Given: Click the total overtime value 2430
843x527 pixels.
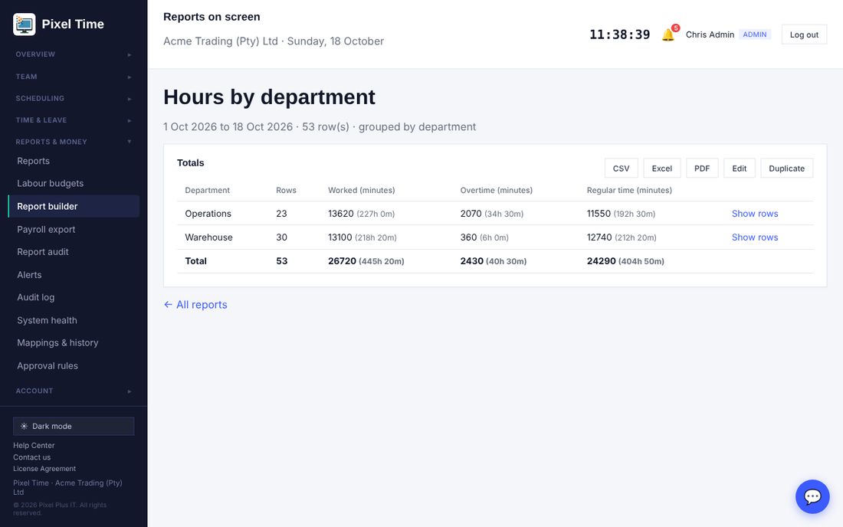Looking at the screenshot, I should click(x=471, y=261).
